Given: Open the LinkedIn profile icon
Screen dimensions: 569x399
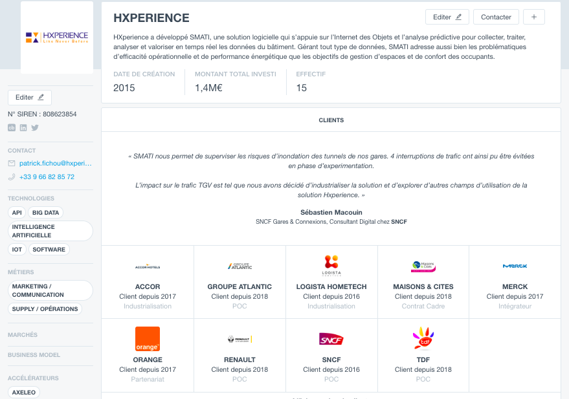Looking at the screenshot, I should (x=23, y=127).
